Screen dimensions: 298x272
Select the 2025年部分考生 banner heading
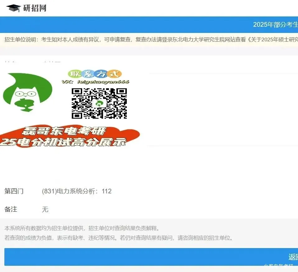tap(275, 25)
